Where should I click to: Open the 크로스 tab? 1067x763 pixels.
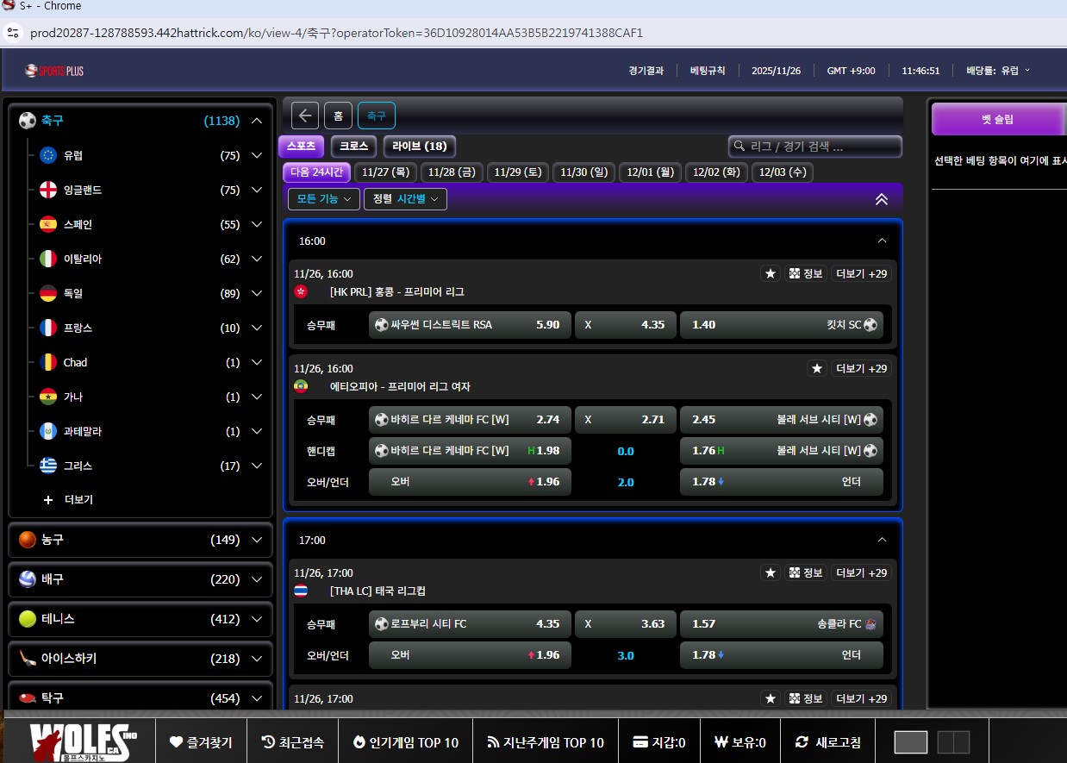[353, 147]
